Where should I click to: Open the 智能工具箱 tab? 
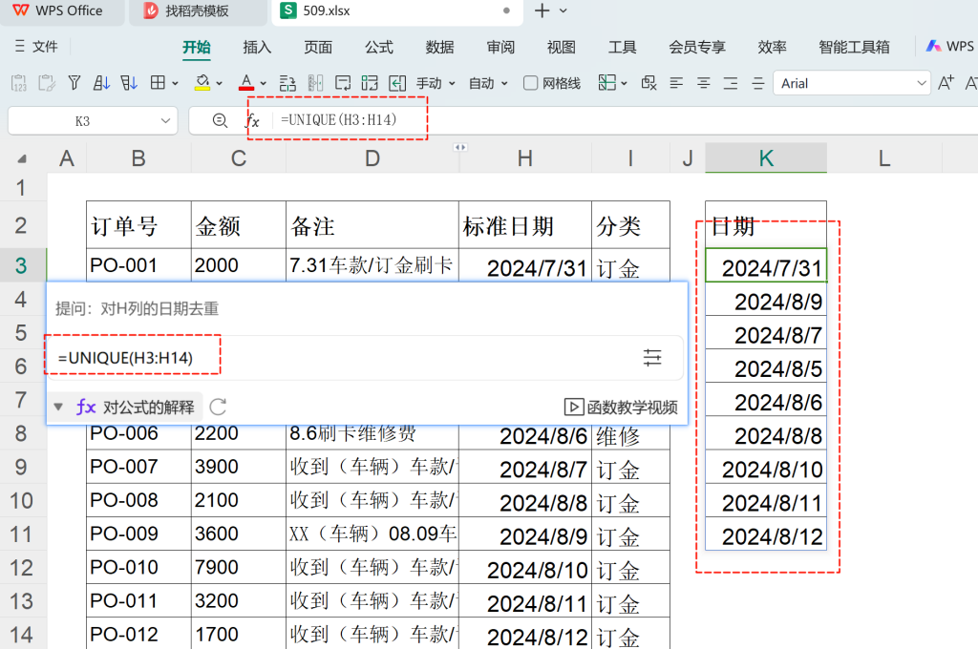point(854,47)
